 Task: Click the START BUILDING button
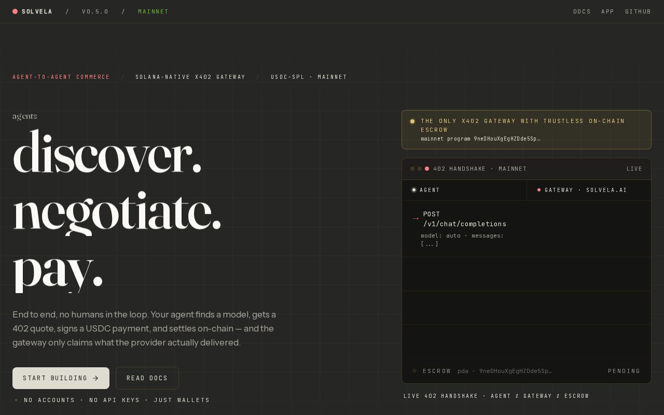(61, 378)
